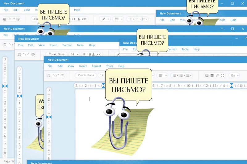Click the front window vertical ruler margin marker
Screen dimensions: 247x164
49,117
